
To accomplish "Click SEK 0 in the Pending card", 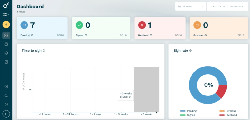I will pyautogui.click(x=60, y=35).
